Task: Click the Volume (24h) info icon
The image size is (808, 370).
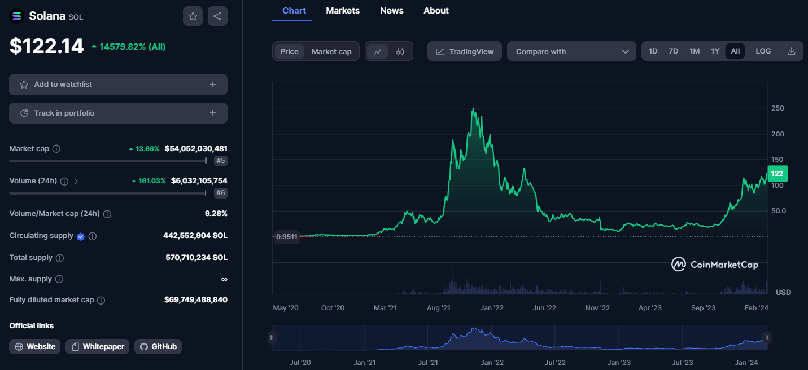Action: [x=64, y=182]
